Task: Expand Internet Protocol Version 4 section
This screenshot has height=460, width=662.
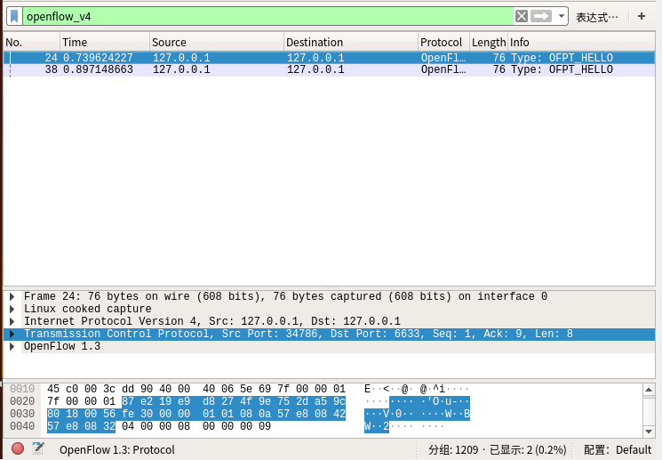Action: [12, 321]
